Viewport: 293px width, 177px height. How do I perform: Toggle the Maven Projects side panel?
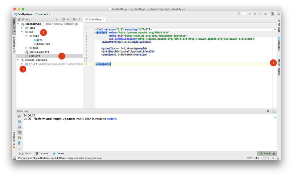tap(279, 65)
